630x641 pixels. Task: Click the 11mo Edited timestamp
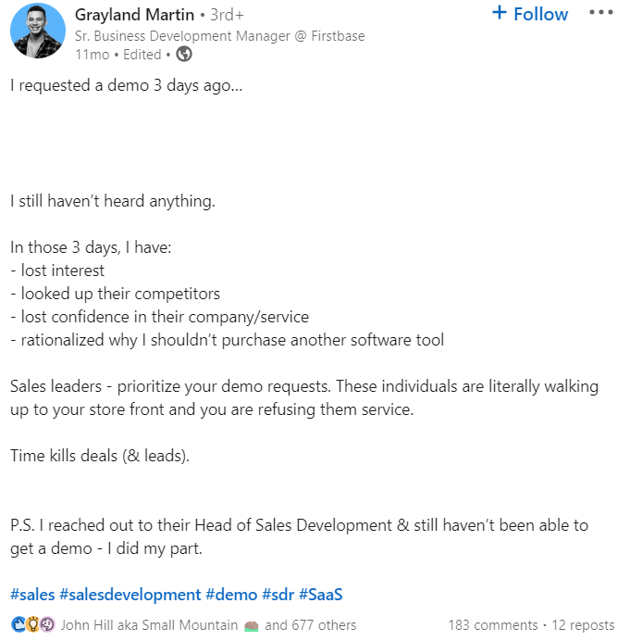coord(118,55)
